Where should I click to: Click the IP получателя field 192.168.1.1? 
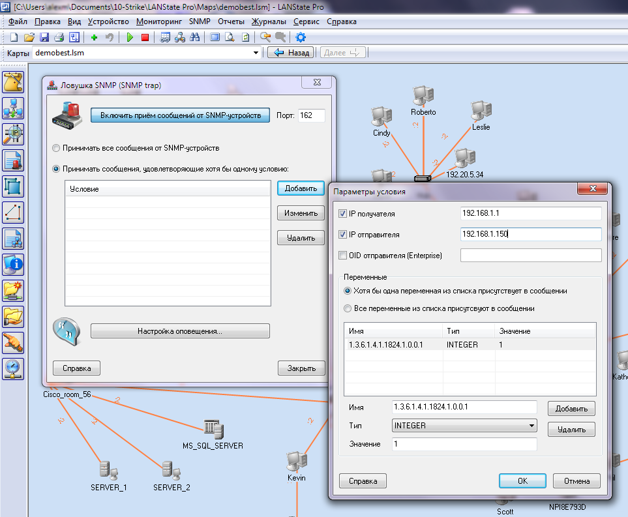(531, 213)
